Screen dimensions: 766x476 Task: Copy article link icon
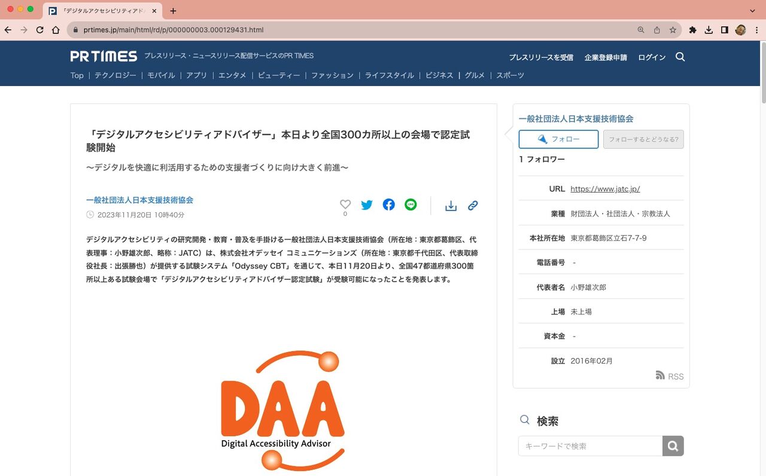473,205
